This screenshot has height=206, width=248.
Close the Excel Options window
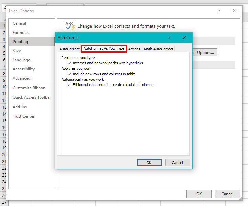point(234,11)
